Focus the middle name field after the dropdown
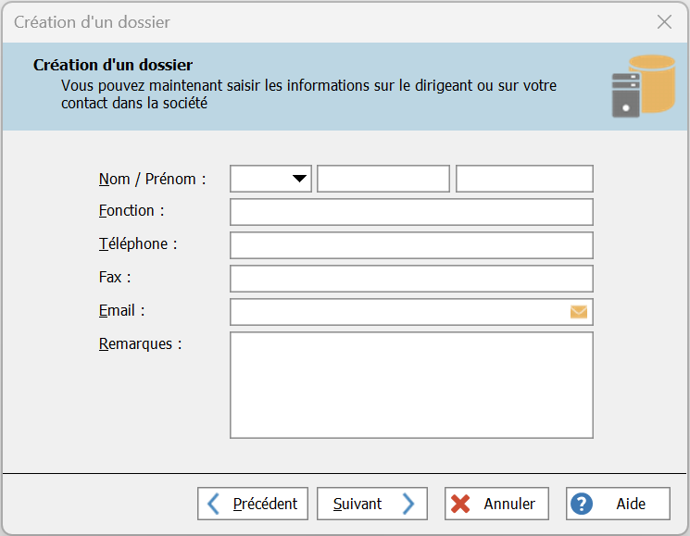Screen dimensions: 690x536 click(383, 179)
